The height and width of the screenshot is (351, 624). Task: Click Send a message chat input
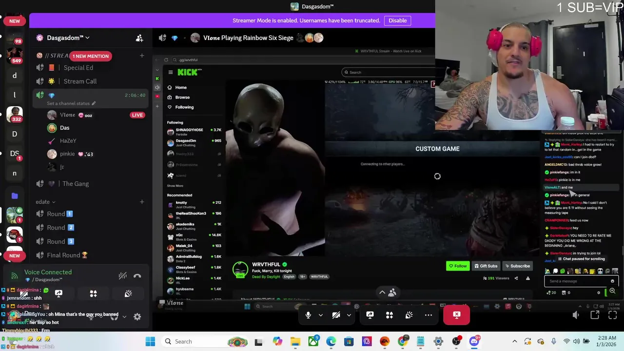tap(582, 281)
